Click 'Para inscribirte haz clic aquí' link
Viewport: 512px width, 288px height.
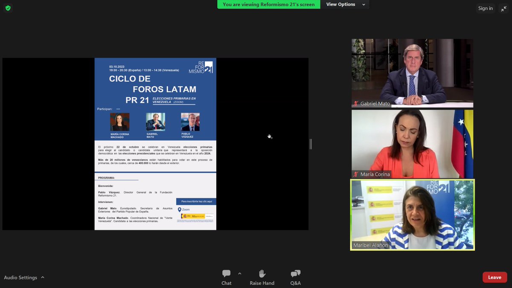[196, 201]
